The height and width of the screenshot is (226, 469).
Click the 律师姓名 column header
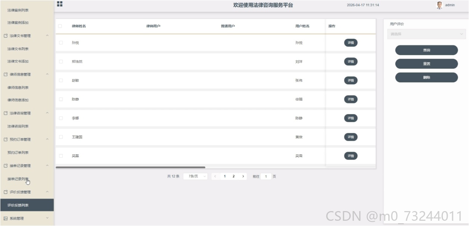pyautogui.click(x=79, y=26)
